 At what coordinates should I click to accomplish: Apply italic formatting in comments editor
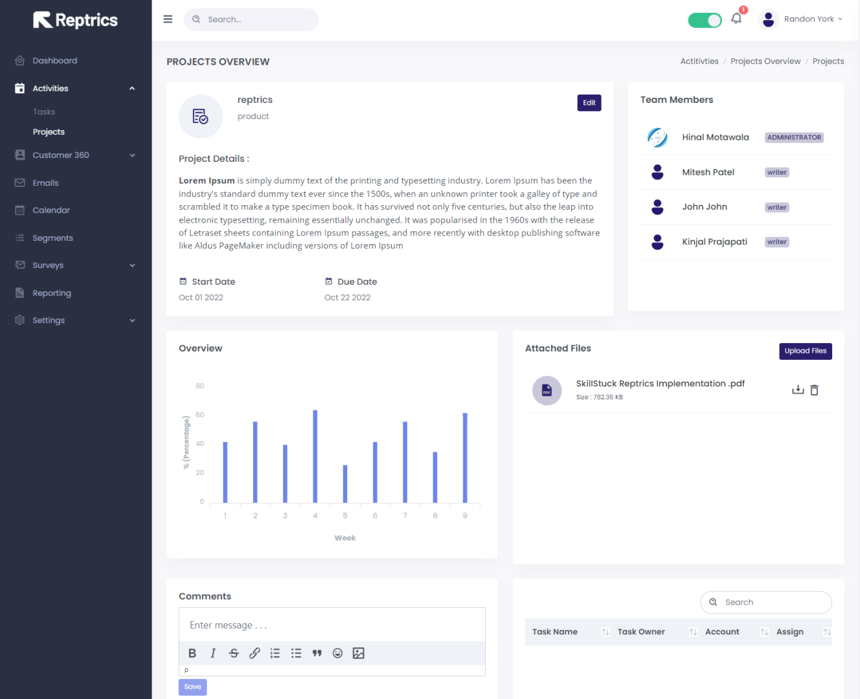[x=213, y=653]
